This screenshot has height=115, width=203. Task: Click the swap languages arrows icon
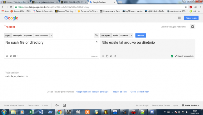pos(97,35)
